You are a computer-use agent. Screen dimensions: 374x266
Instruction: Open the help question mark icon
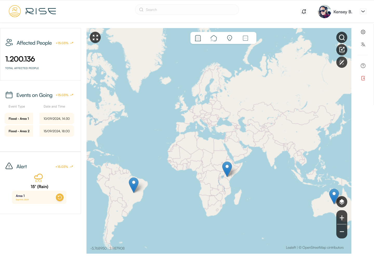pyautogui.click(x=363, y=66)
